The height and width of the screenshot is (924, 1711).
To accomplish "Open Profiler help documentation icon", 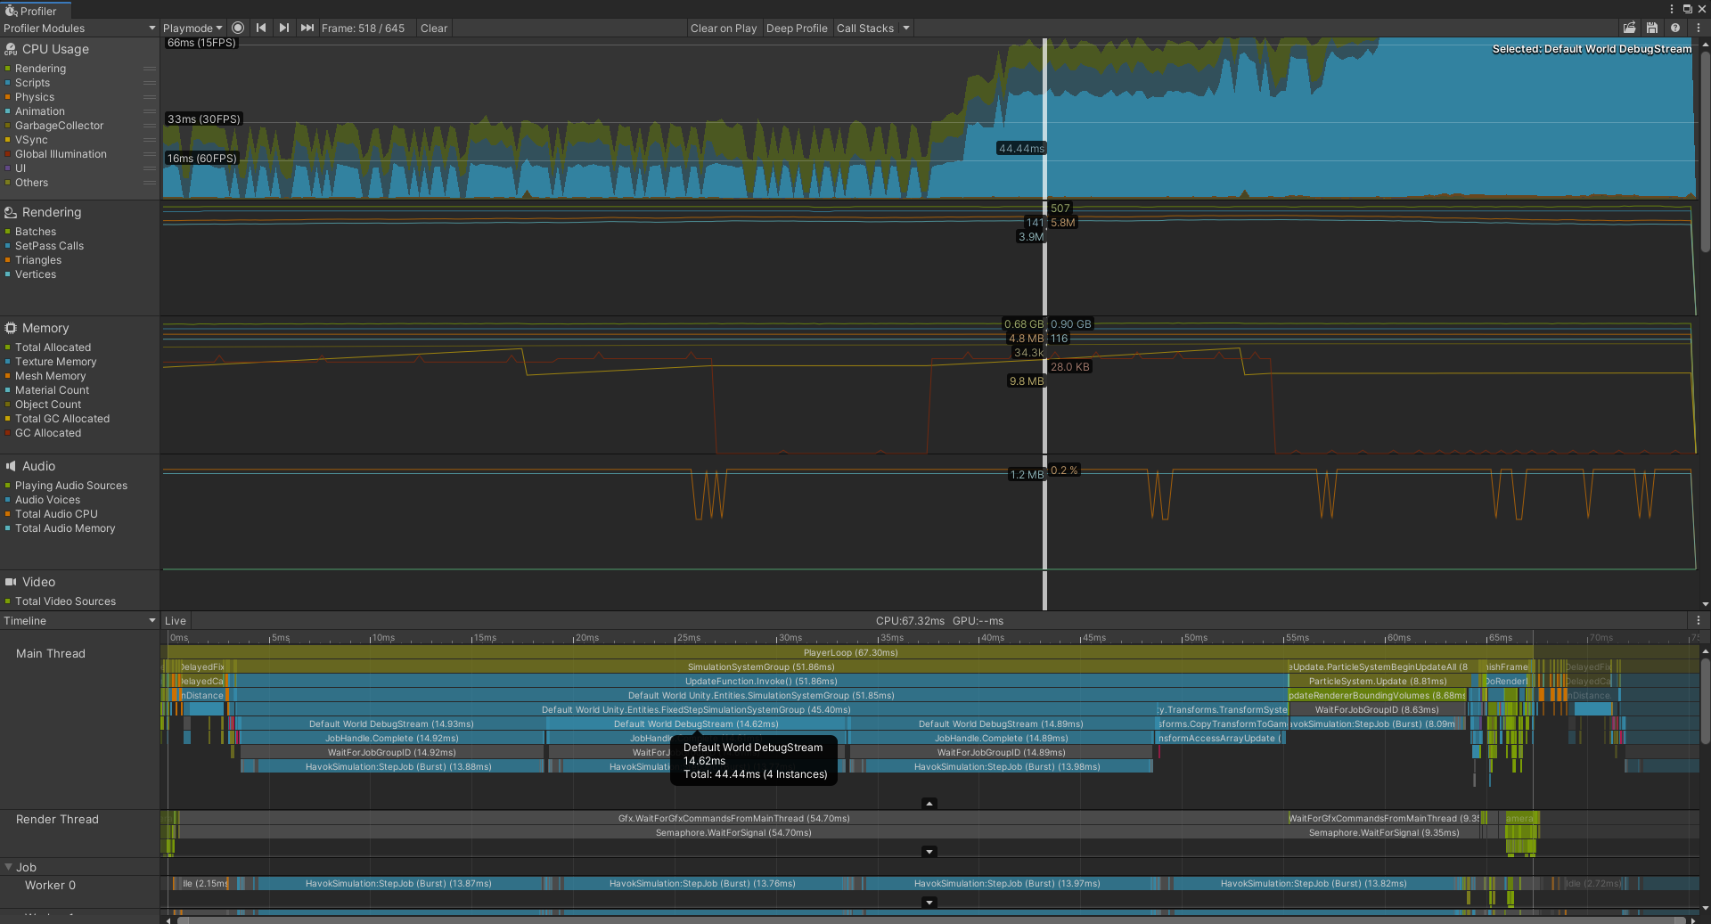I will click(1675, 28).
